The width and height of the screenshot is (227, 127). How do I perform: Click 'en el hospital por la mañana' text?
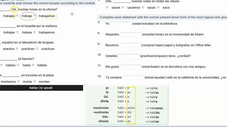point(37,26)
